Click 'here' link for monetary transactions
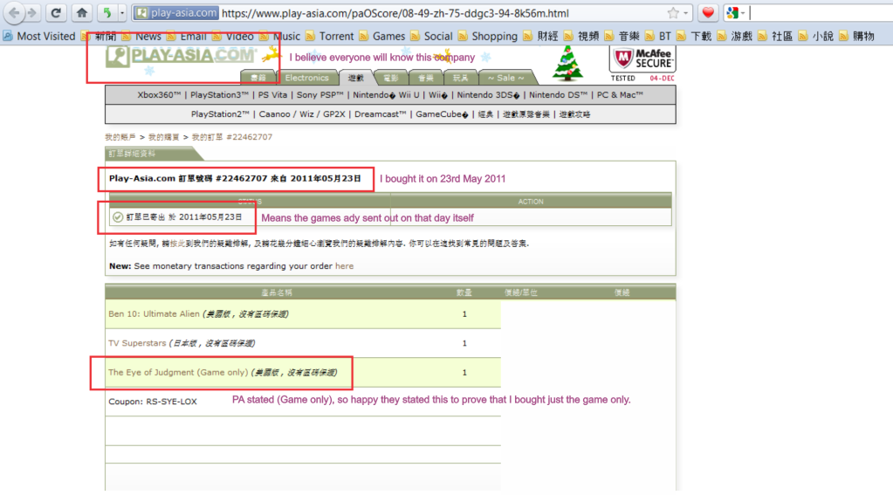Image resolution: width=893 pixels, height=495 pixels. (x=344, y=266)
